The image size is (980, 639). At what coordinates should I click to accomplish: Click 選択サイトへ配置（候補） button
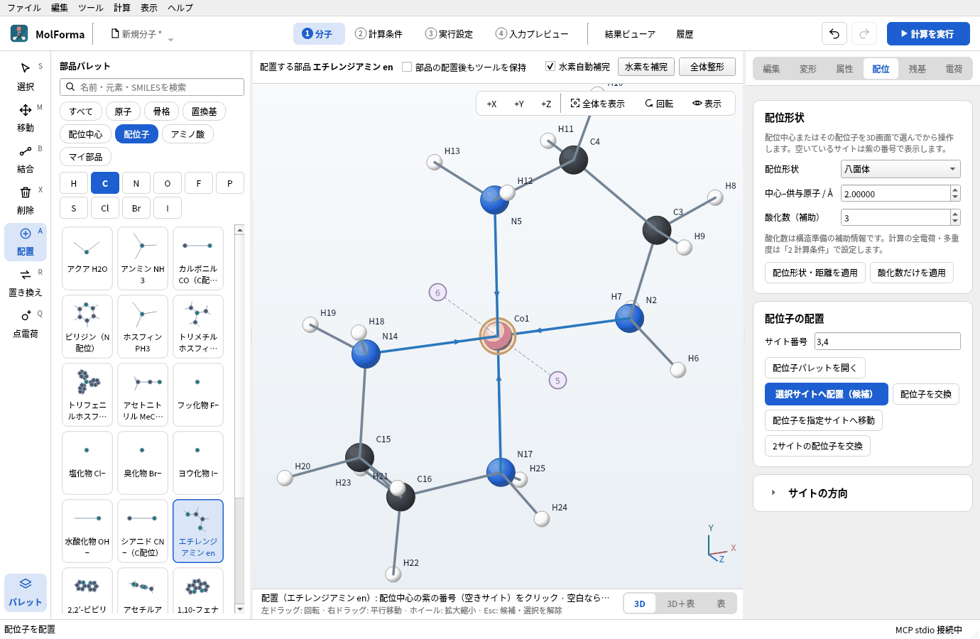(827, 394)
